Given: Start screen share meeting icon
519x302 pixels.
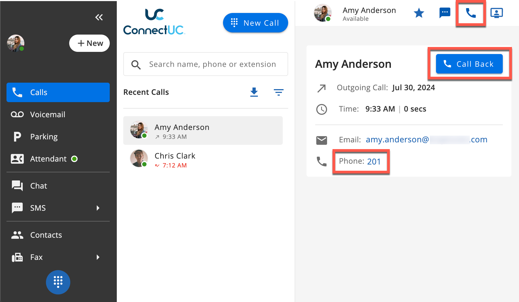Looking at the screenshot, I should [496, 13].
